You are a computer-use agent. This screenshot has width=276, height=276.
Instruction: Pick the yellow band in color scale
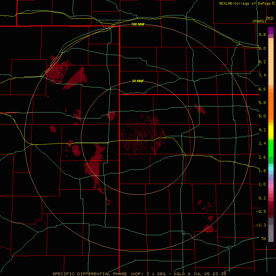pyautogui.click(x=271, y=131)
